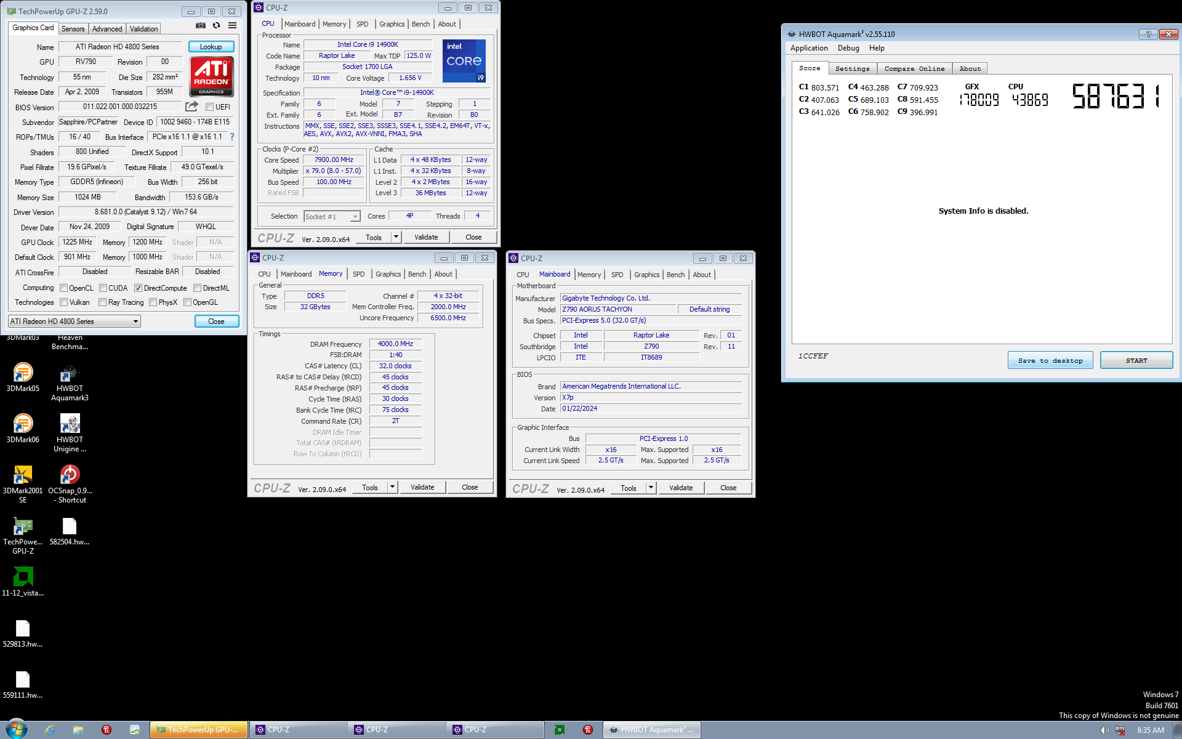Click Validate in CPU-Z Memory window
This screenshot has height=739, width=1182.
click(422, 487)
